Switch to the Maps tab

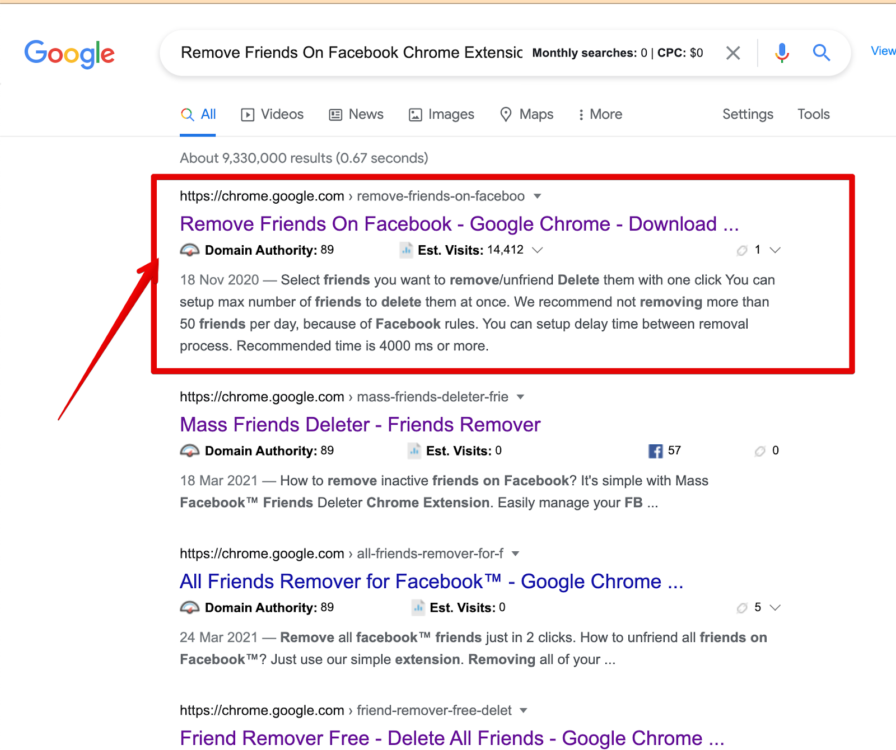526,114
